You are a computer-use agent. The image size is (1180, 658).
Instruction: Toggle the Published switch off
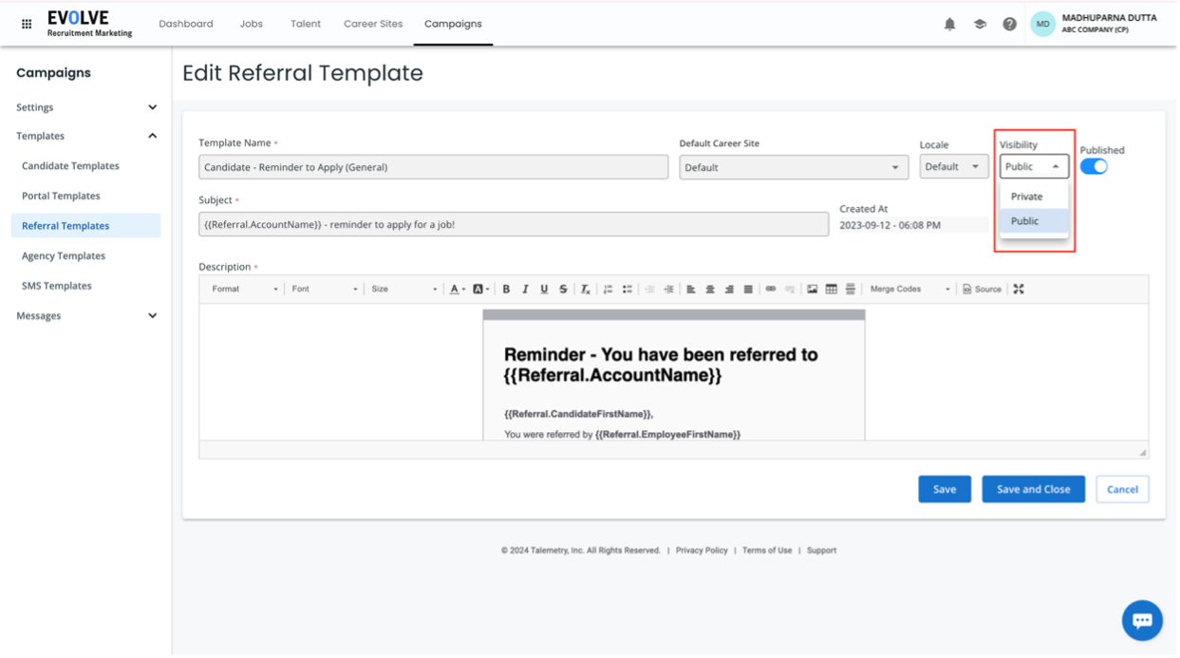click(x=1094, y=166)
